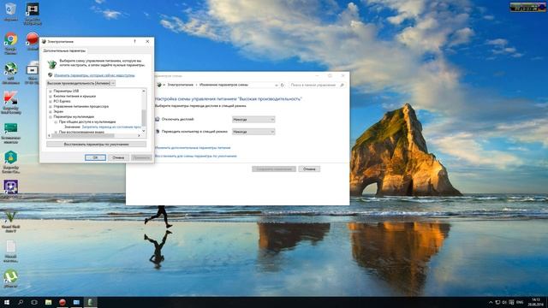Click the scroll-up arrow of settings tree
548x308 pixels.
tap(144, 92)
